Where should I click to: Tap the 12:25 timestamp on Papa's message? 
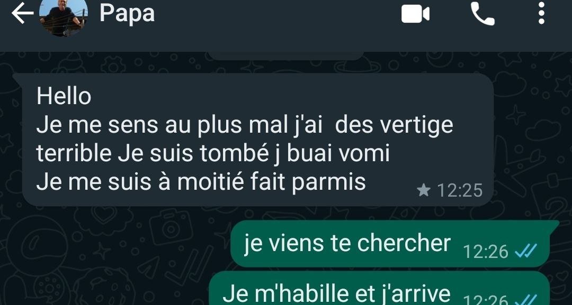(460, 190)
